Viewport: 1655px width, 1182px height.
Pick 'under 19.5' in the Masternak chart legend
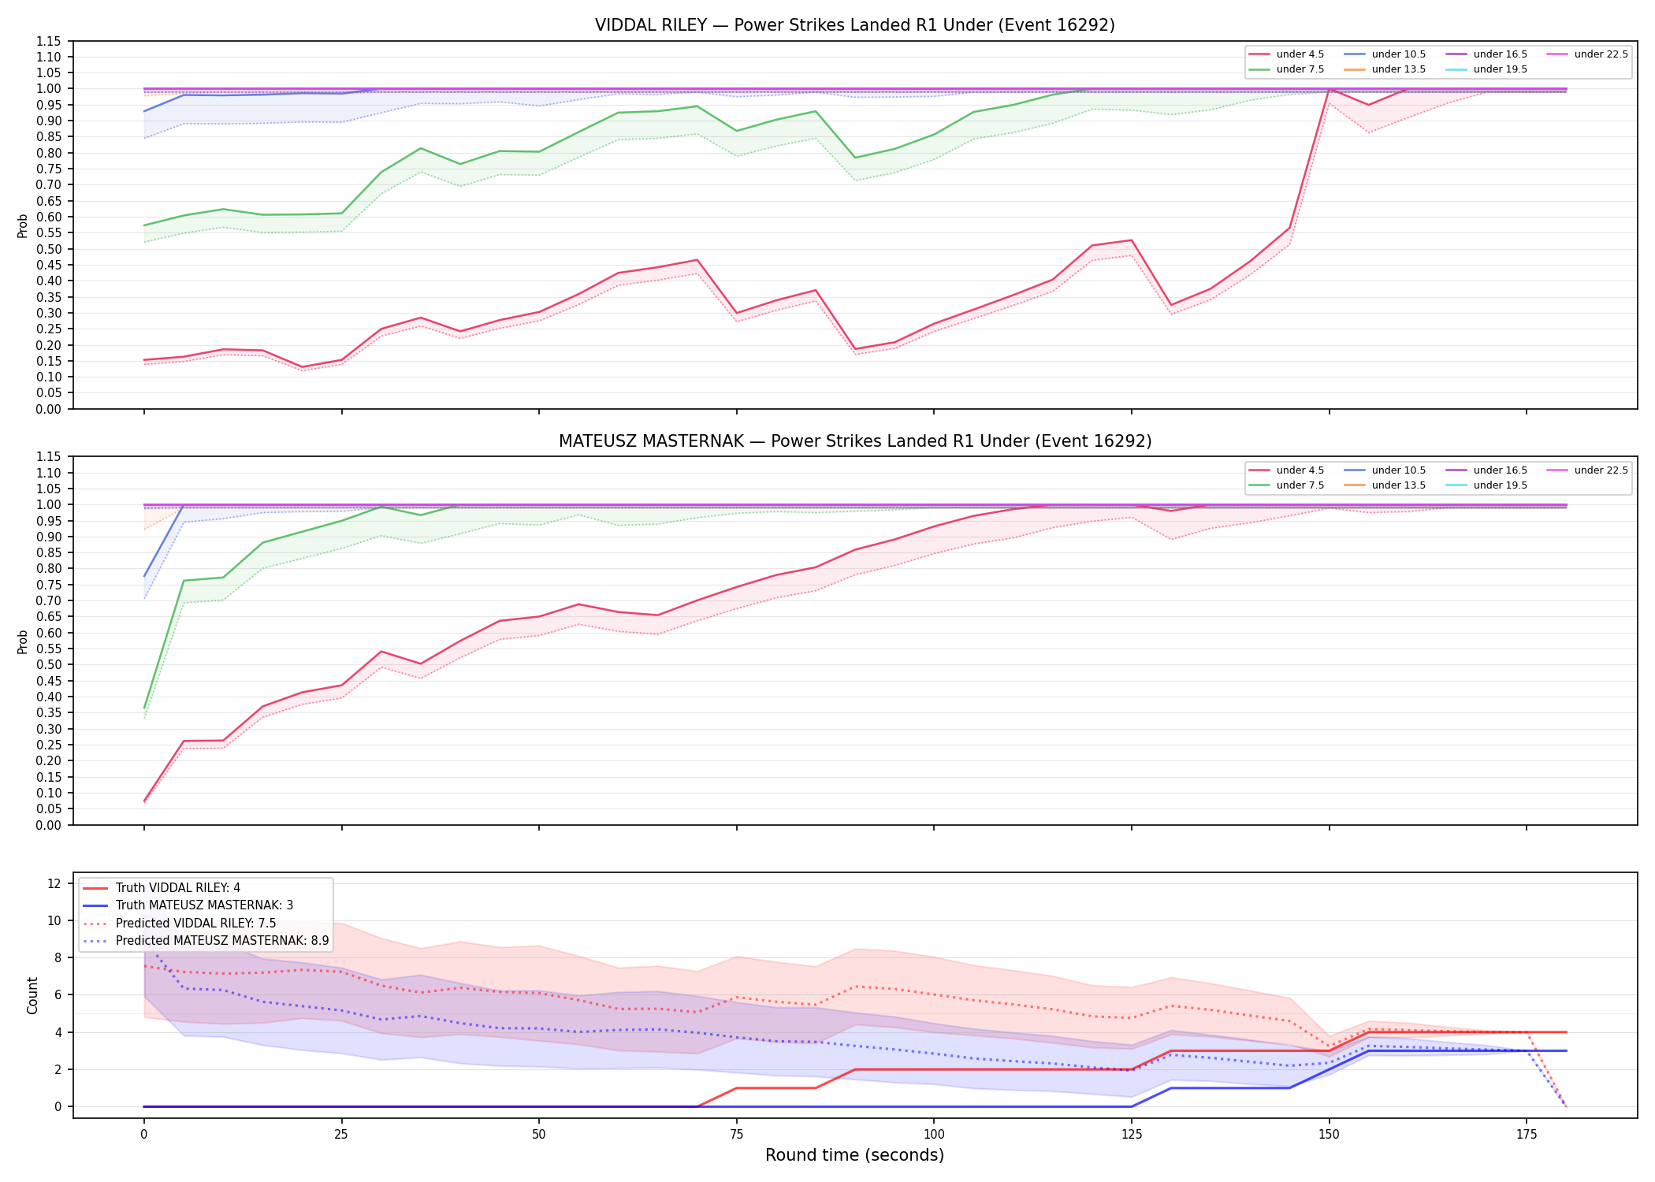1487,485
